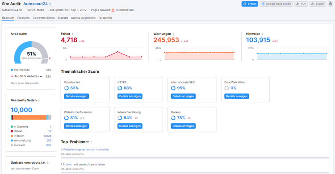Click the Fehler info icon

tap(73, 34)
